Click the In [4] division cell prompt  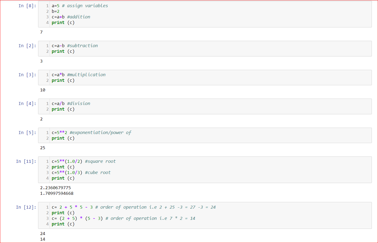27,104
